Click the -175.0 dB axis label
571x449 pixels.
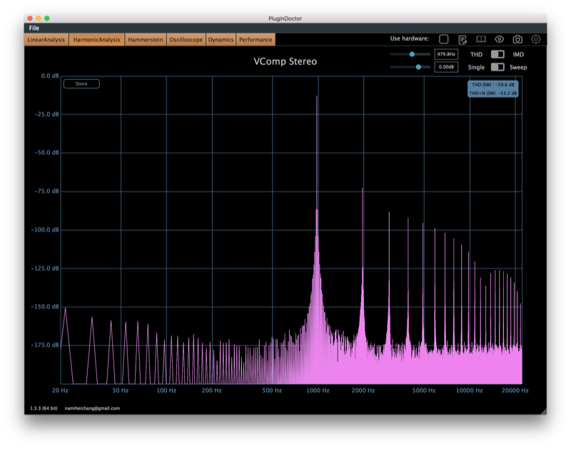tap(45, 345)
